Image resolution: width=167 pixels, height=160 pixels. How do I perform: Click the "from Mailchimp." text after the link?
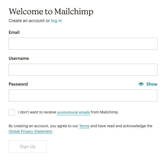click(x=105, y=112)
